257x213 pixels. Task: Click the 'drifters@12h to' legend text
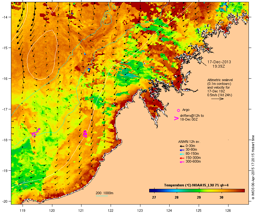tap(192, 116)
